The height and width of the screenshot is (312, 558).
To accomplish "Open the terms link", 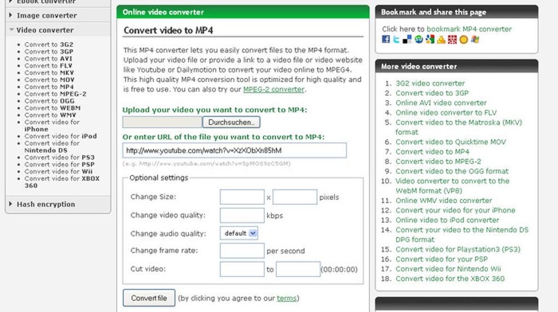I will 287,298.
